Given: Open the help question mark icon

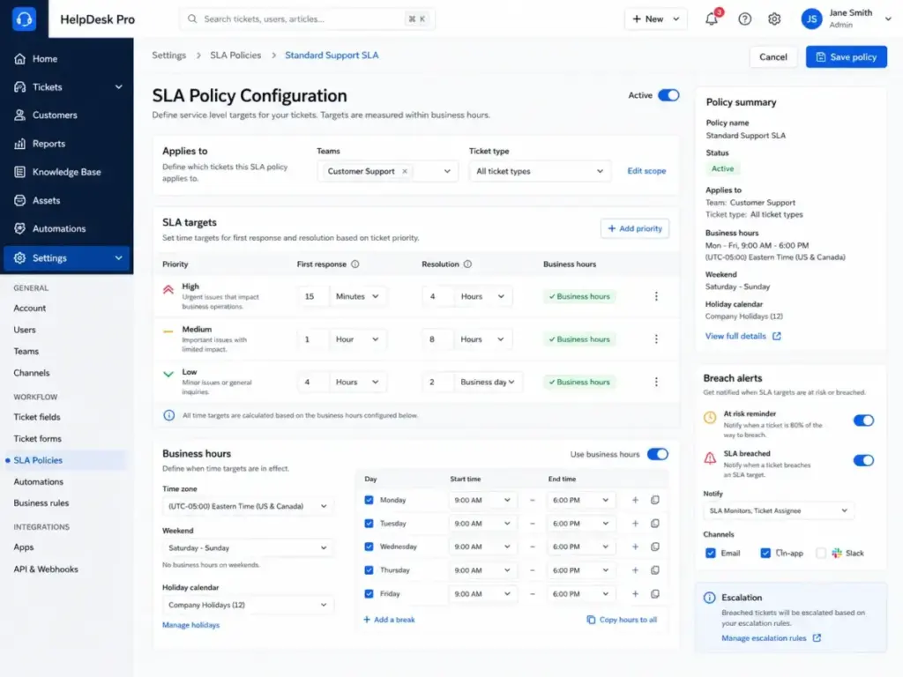Looking at the screenshot, I should tap(744, 19).
